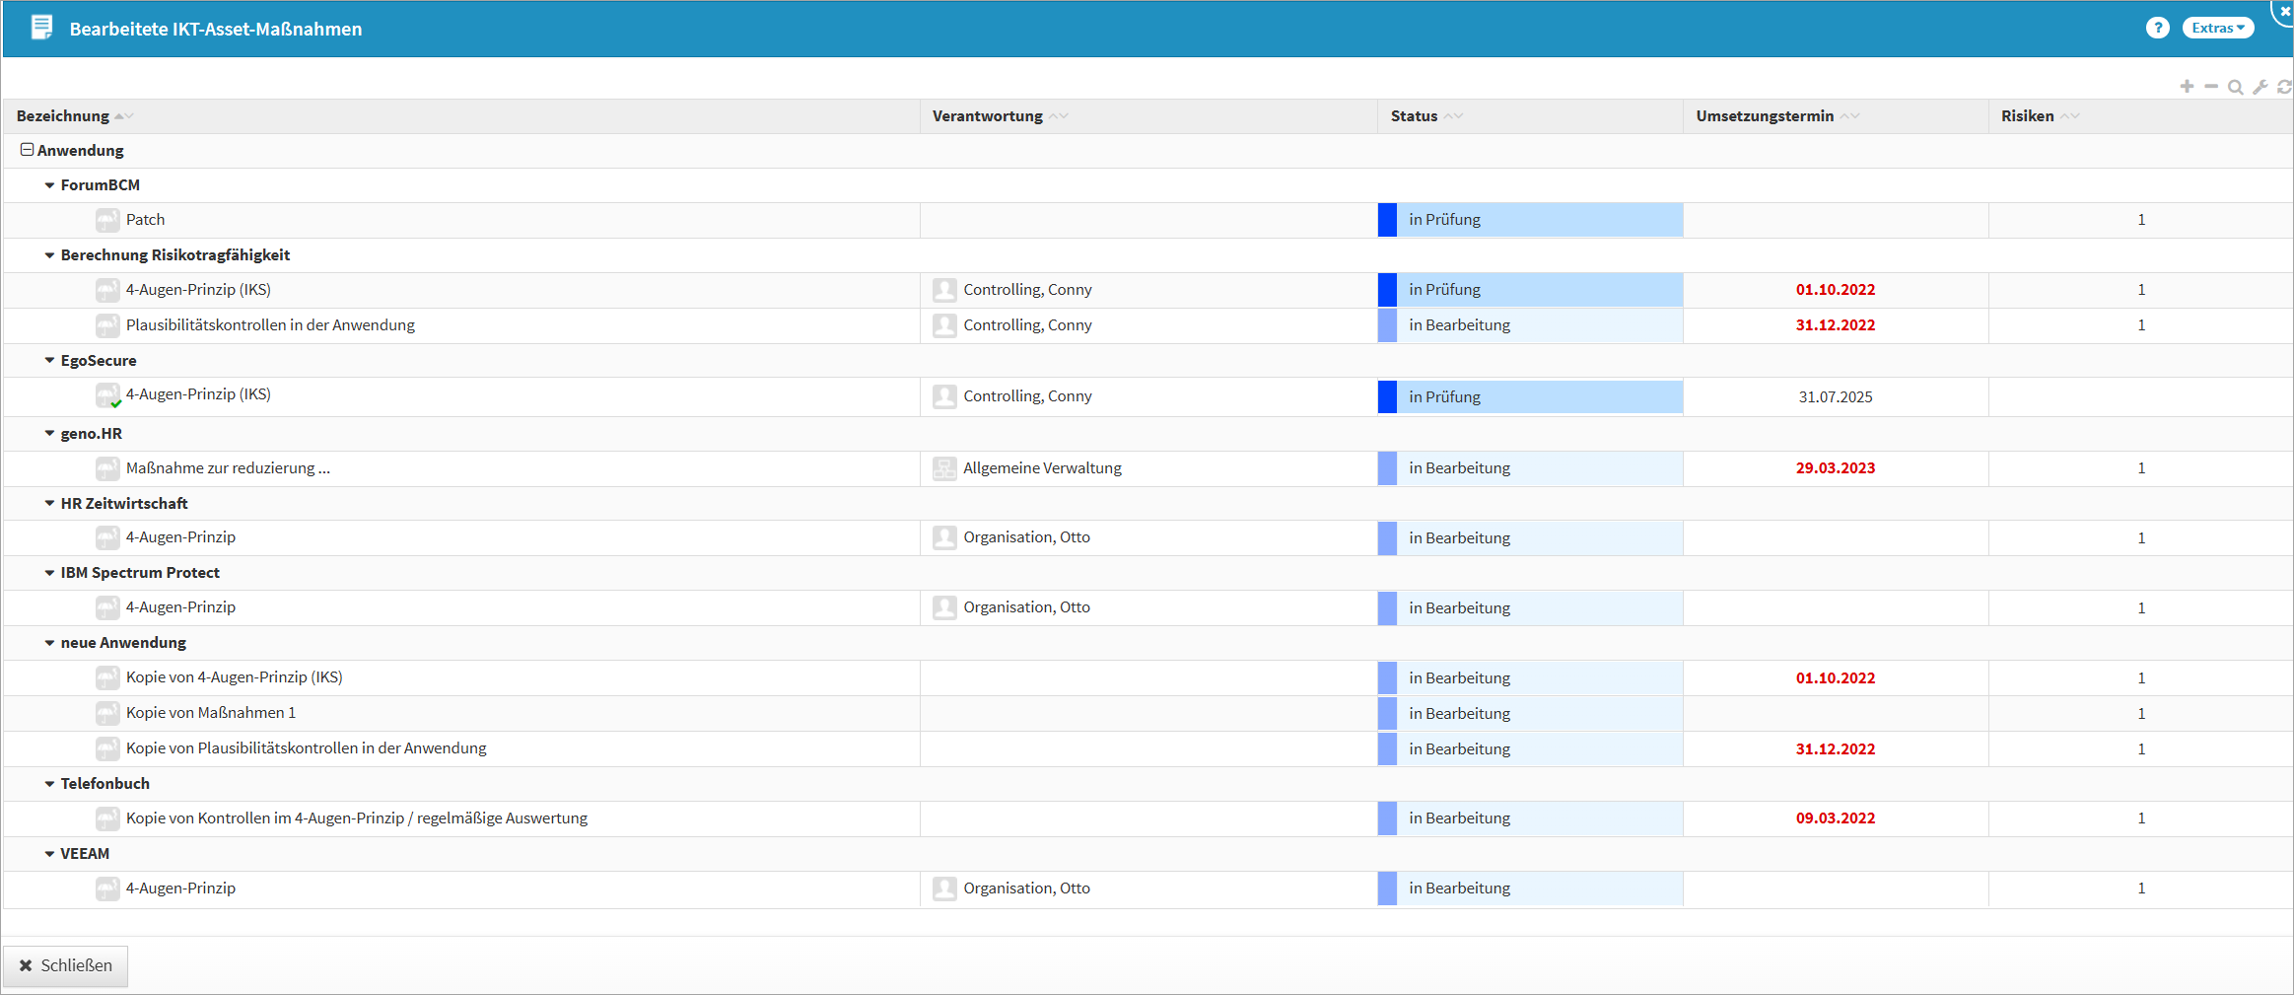Click the dark blue status swatch for Patch
2294x995 pixels.
1387,220
